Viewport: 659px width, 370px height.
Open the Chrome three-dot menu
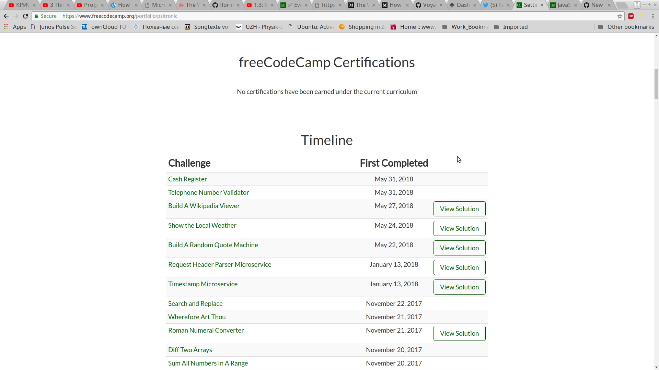(653, 16)
